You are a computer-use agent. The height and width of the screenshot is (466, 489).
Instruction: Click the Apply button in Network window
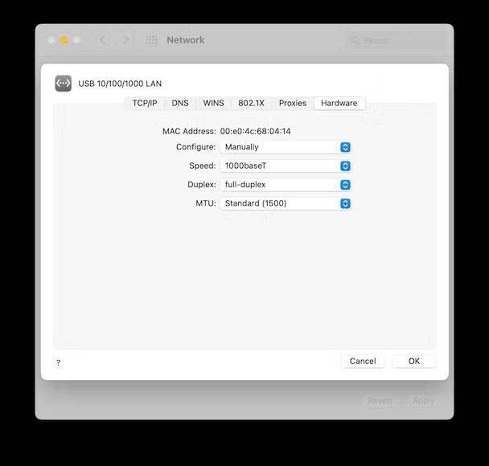pos(424,400)
